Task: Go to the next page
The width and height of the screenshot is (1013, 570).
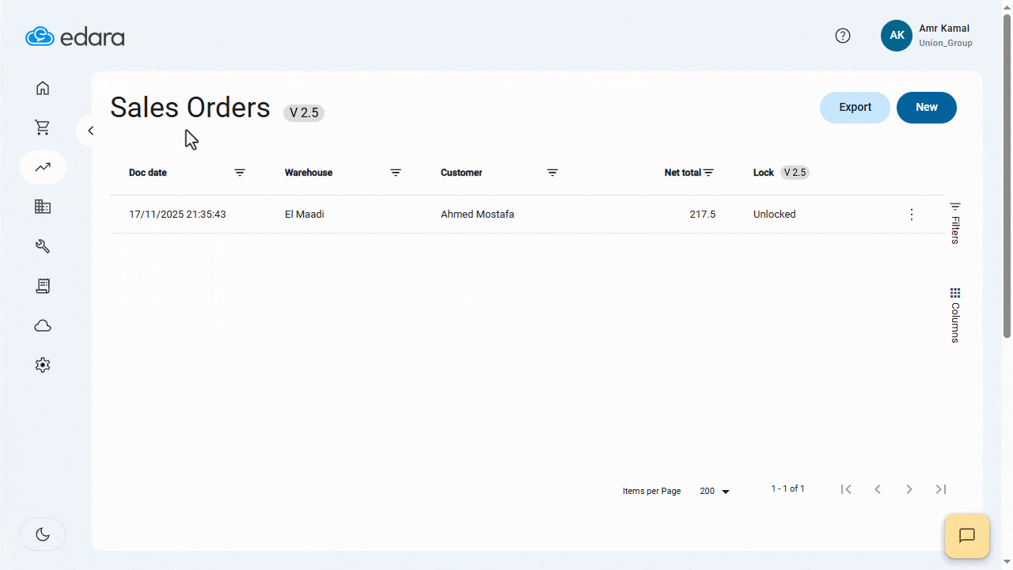Action: pos(909,489)
